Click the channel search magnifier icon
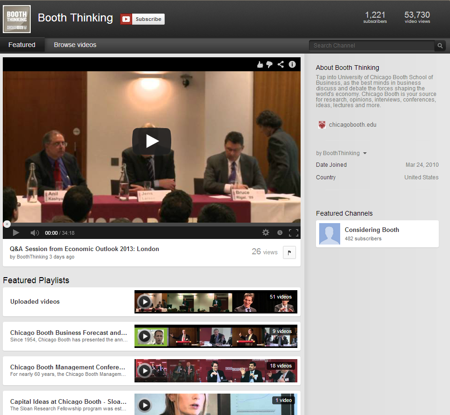 (x=440, y=46)
